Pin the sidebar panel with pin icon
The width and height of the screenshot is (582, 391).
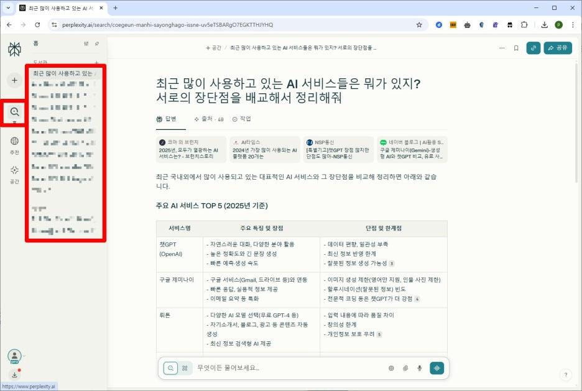click(x=97, y=44)
